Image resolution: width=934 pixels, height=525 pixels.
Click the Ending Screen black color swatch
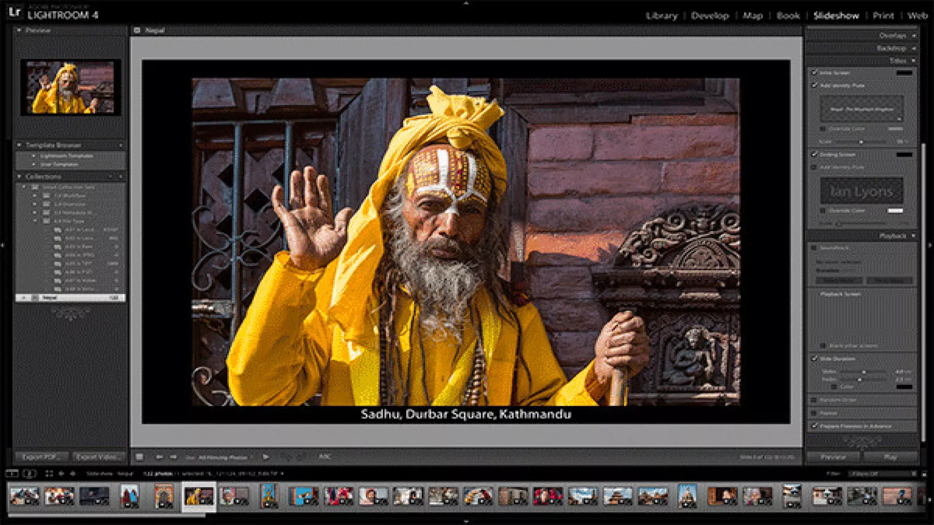904,155
